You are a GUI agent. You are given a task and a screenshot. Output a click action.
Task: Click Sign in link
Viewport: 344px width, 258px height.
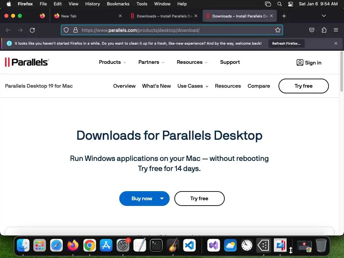tap(309, 63)
